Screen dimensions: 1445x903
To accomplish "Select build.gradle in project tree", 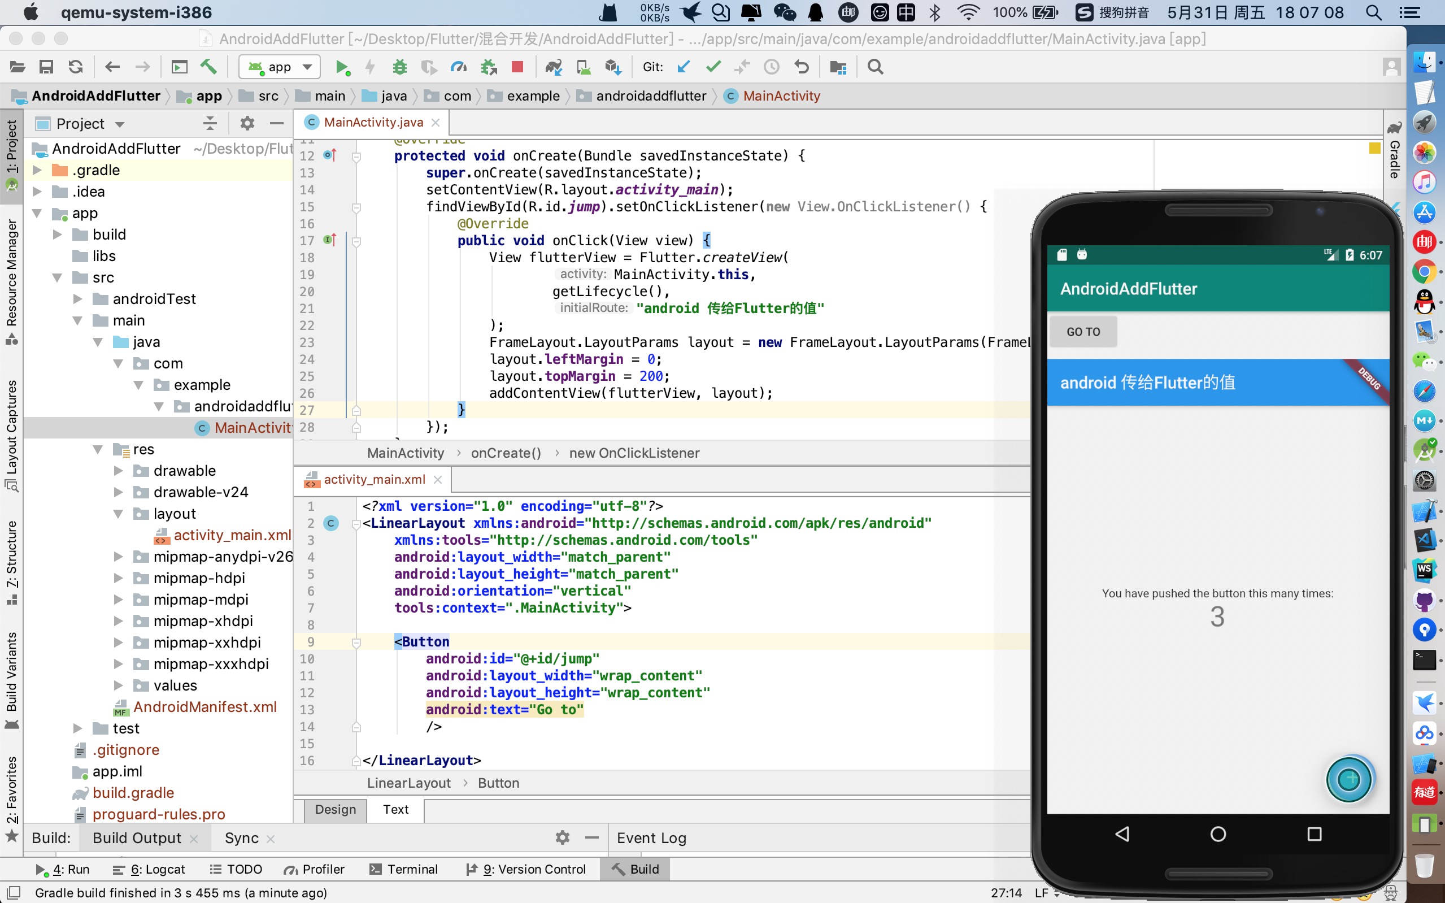I will (133, 793).
